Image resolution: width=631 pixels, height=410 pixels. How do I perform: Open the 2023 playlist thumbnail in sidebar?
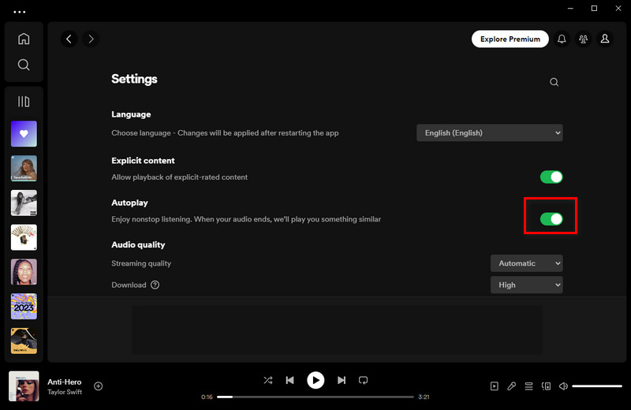24,306
